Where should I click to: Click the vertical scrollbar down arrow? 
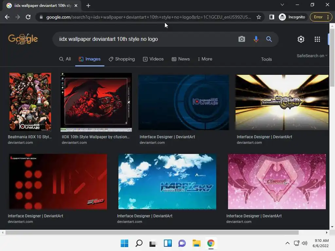332,227
